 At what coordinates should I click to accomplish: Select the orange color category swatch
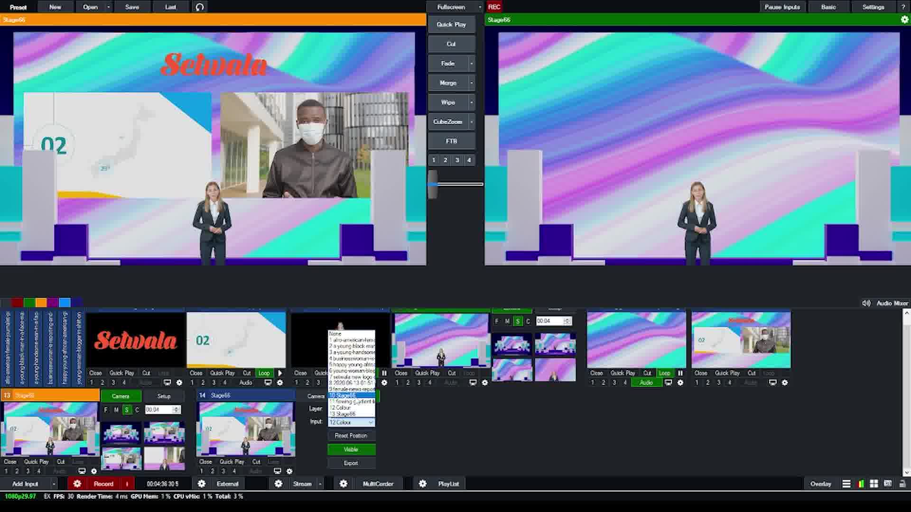coord(41,302)
